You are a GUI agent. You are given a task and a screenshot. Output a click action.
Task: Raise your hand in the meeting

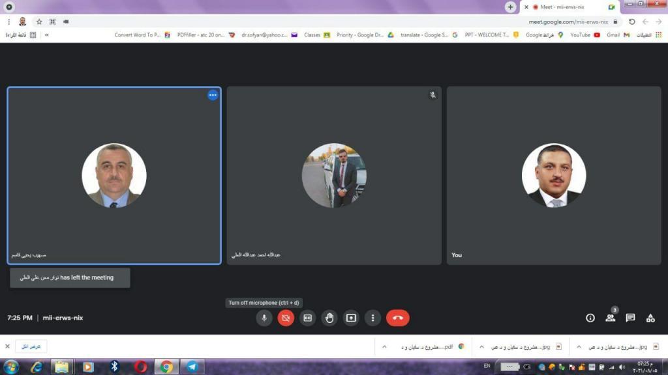click(x=329, y=318)
